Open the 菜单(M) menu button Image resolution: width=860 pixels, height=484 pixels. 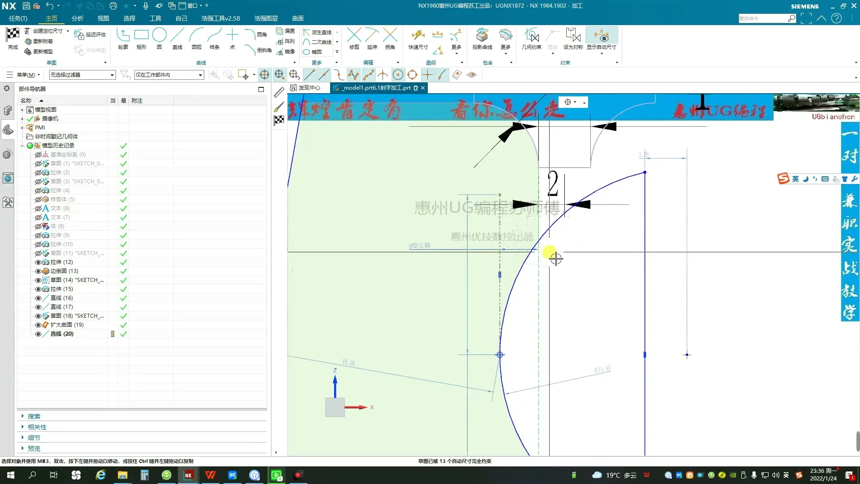pos(26,75)
